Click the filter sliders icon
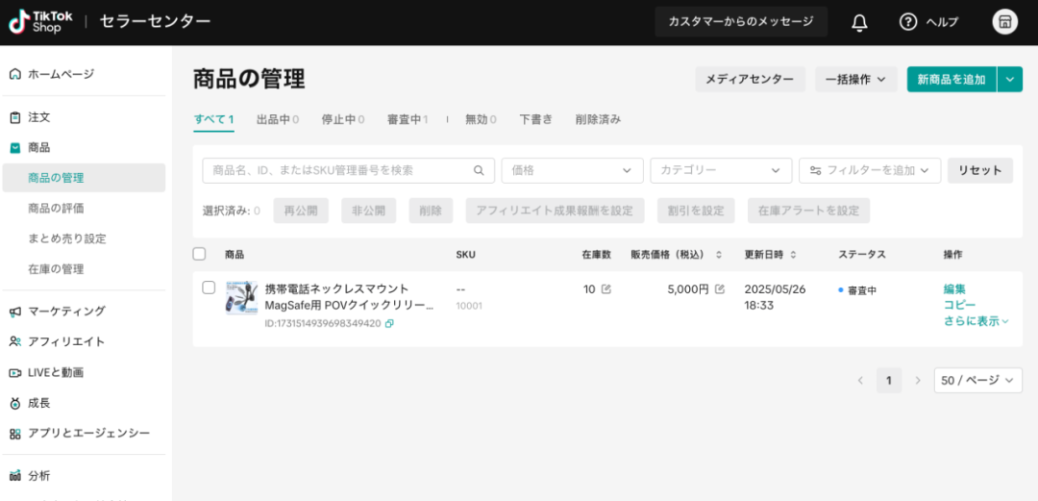The image size is (1038, 501). (816, 170)
